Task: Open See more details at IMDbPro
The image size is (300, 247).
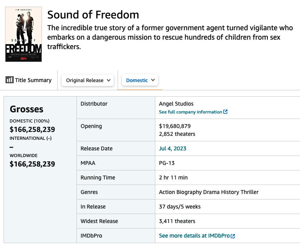Action: [x=194, y=236]
